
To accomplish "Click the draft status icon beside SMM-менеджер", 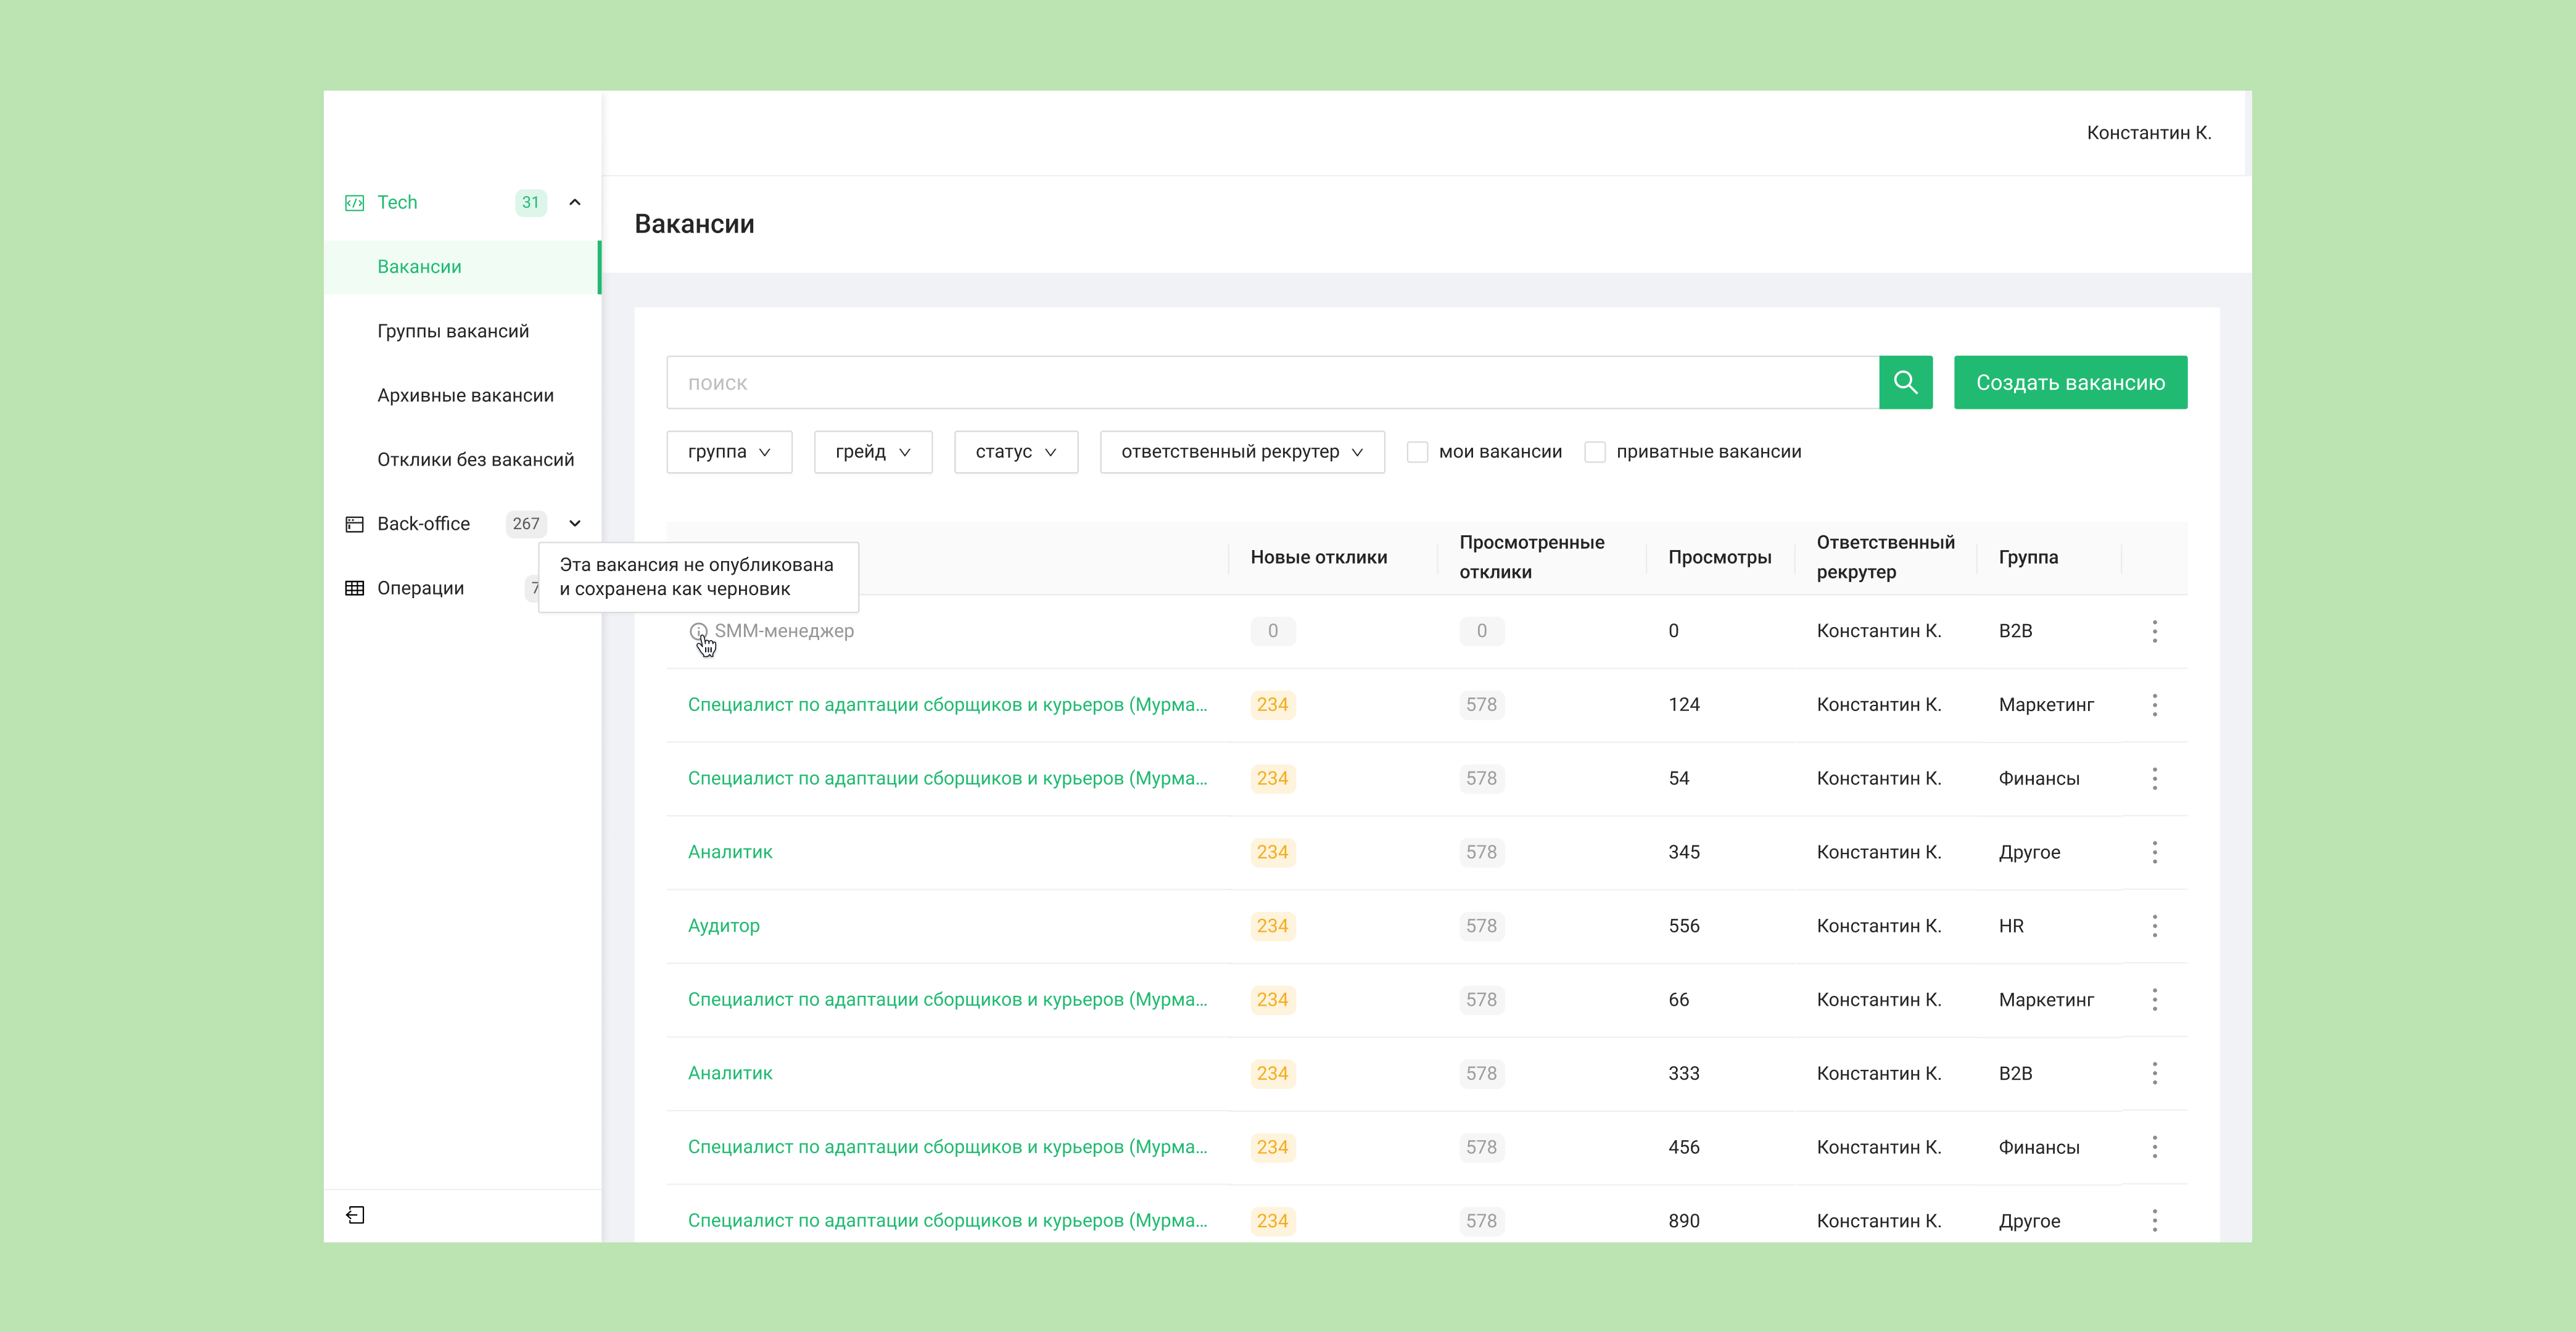I will tap(698, 631).
